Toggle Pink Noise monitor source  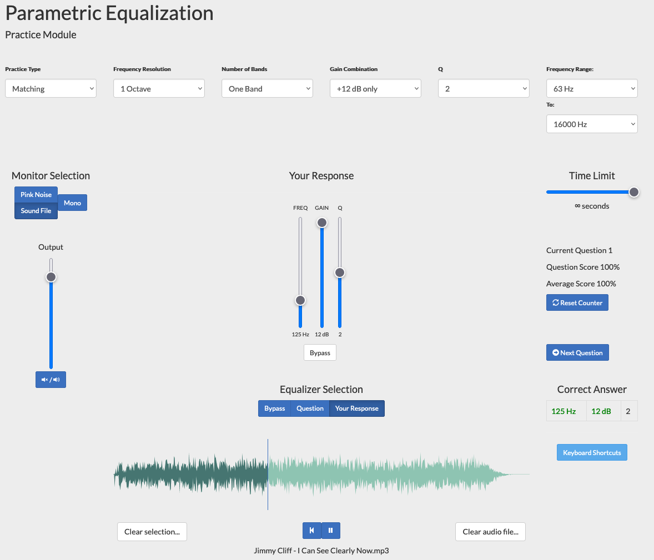(36, 195)
